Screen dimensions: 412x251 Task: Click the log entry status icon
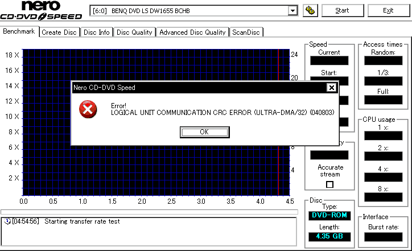(7, 221)
